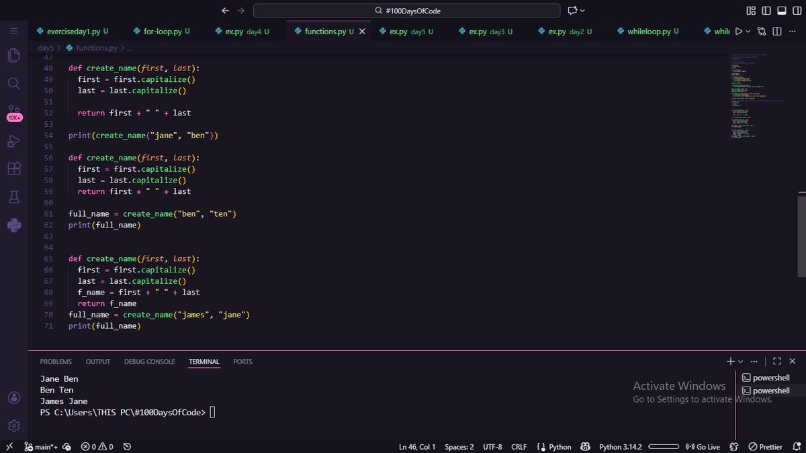The image size is (806, 453).
Task: Open the Search view in activity bar
Action: pos(13,83)
